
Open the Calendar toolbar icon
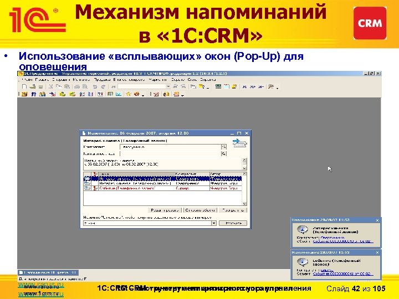[x=226, y=87]
